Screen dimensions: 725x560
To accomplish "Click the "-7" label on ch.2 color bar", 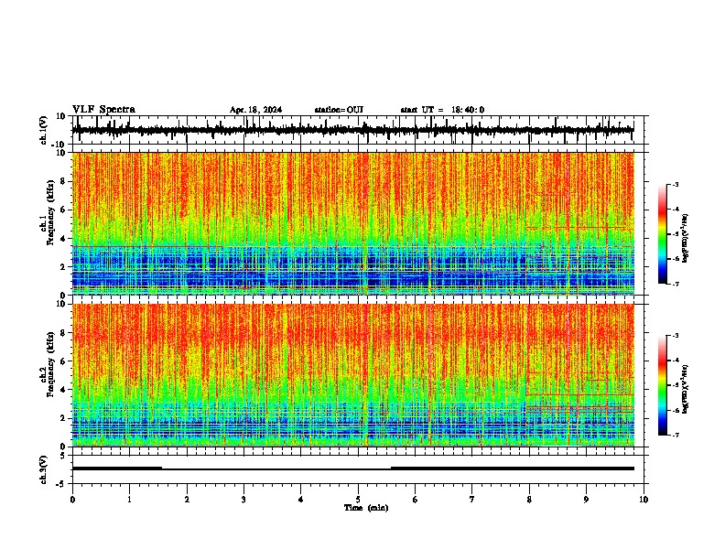I will 675,435.
